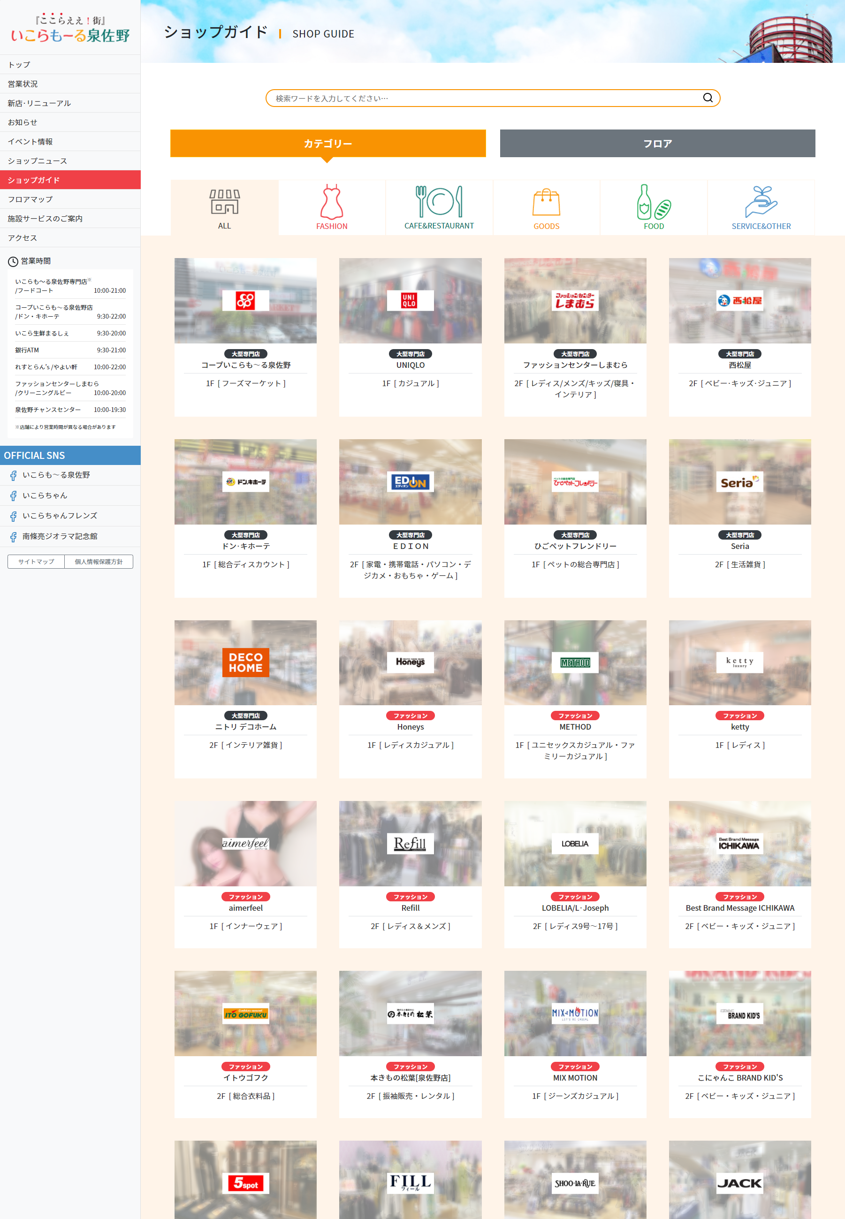Image resolution: width=845 pixels, height=1219 pixels.
Task: Click the Honeys logo
Action: click(410, 662)
